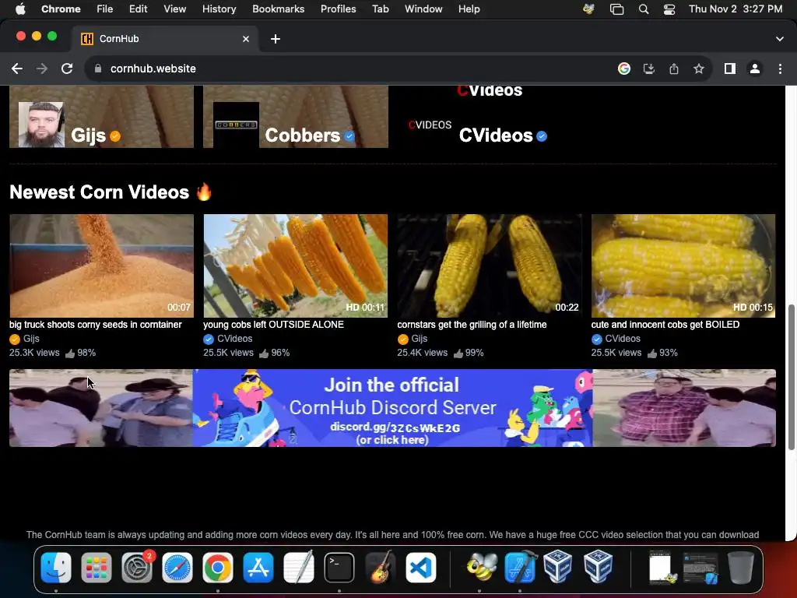The width and height of the screenshot is (797, 598).
Task: Click the page's vertical scrollbar thumb
Action: click(x=791, y=377)
